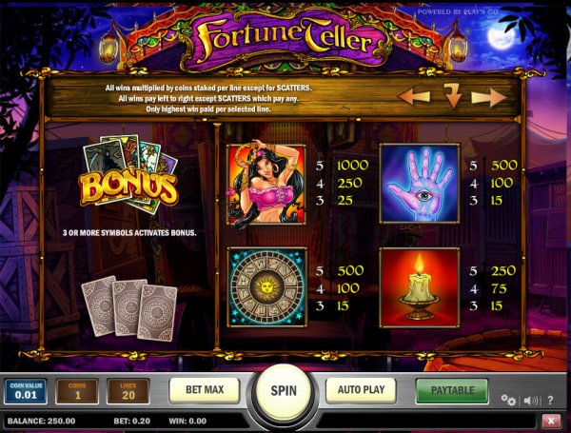The width and height of the screenshot is (571, 433).
Task: Change the Coin Value setting
Action: tap(26, 391)
